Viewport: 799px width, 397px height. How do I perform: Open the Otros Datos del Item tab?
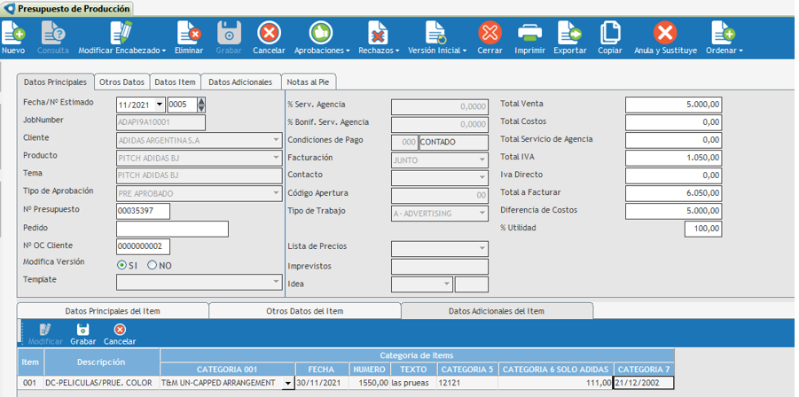coord(304,311)
